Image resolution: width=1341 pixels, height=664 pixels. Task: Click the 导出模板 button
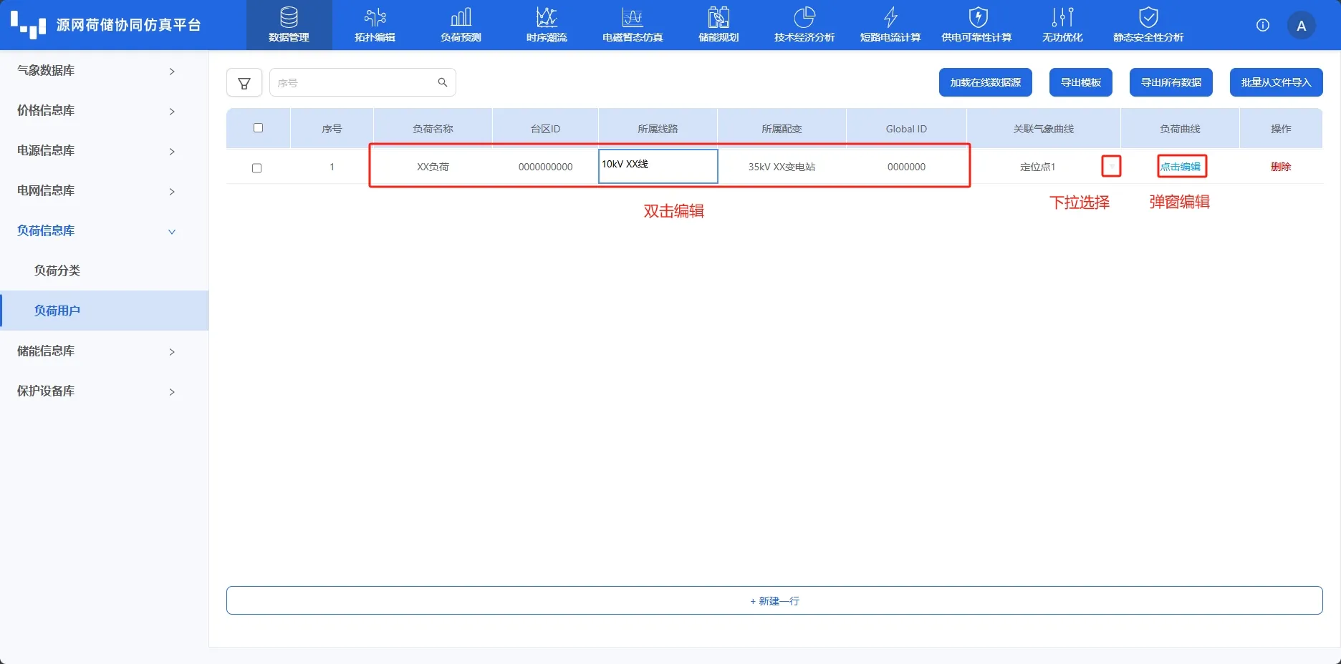pyautogui.click(x=1081, y=82)
